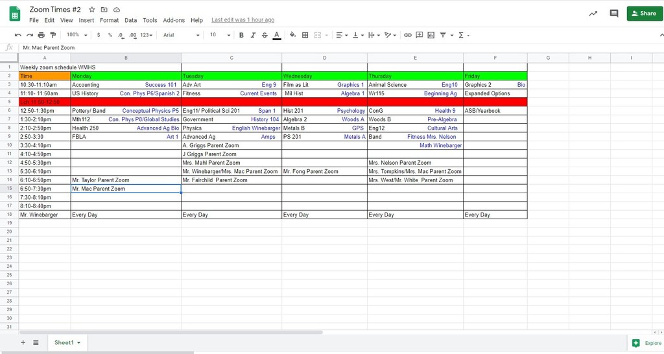
Task: Select the 'Mr. Taylor Parent Zoom' cell
Action: tap(126, 180)
